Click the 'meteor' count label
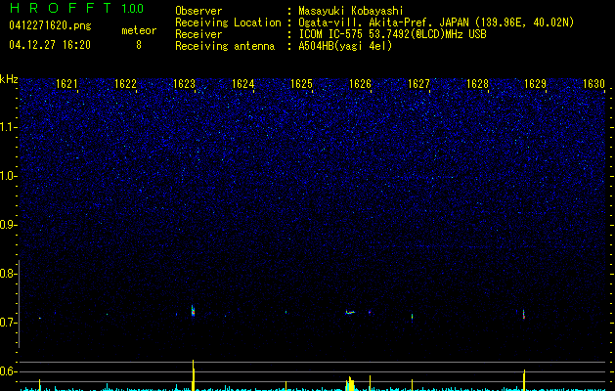This screenshot has width=615, height=391. pos(139,30)
